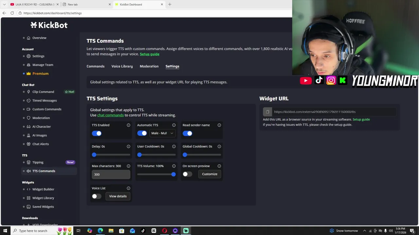
Task: Click info icon next to Automatic TTS
Action: pyautogui.click(x=174, y=125)
